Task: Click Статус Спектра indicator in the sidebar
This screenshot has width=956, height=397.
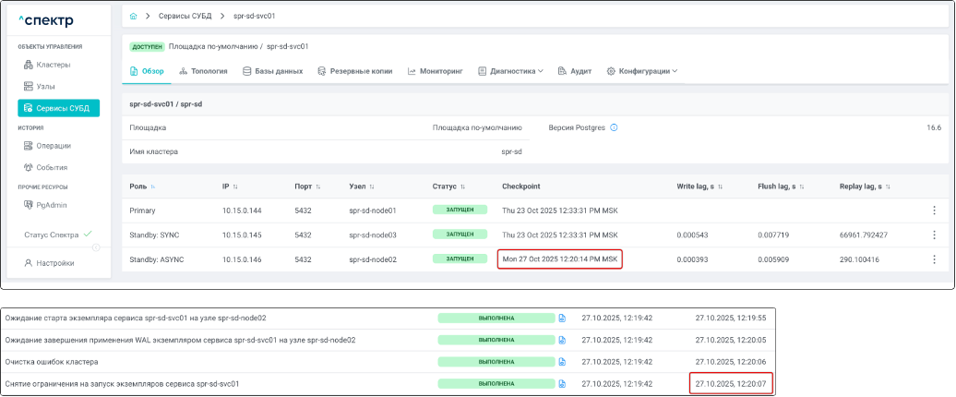Action: point(57,235)
